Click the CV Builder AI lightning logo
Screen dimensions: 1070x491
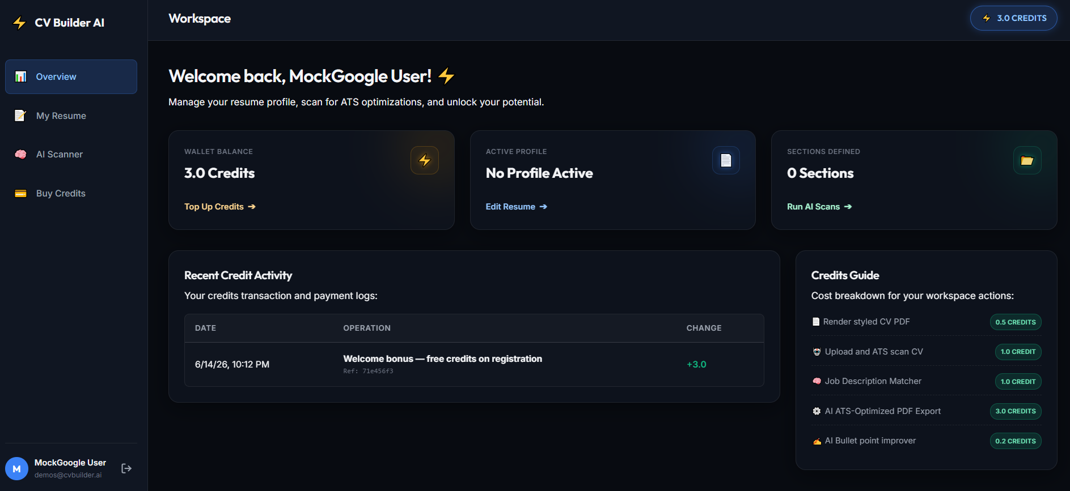tap(19, 23)
